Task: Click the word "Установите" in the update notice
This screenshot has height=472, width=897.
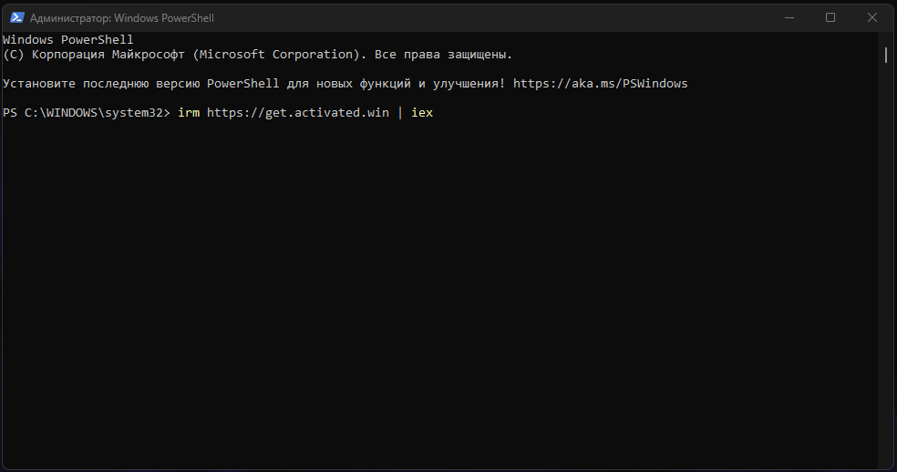Action: [38, 84]
